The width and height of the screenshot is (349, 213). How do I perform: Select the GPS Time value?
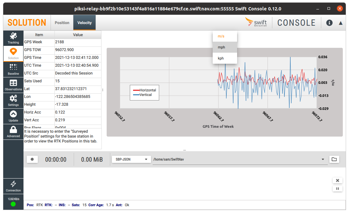point(78,58)
